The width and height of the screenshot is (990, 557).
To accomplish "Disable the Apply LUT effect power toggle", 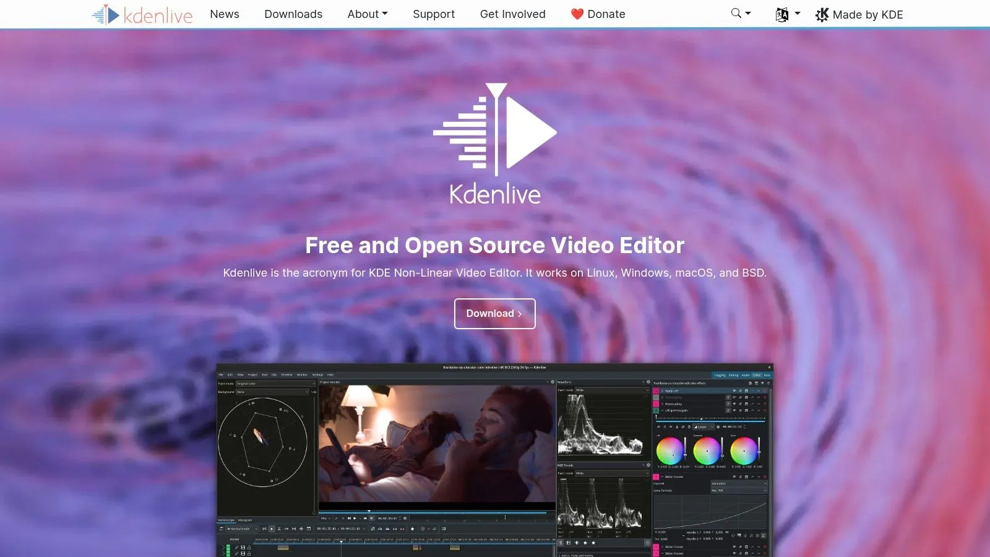I will (x=735, y=391).
